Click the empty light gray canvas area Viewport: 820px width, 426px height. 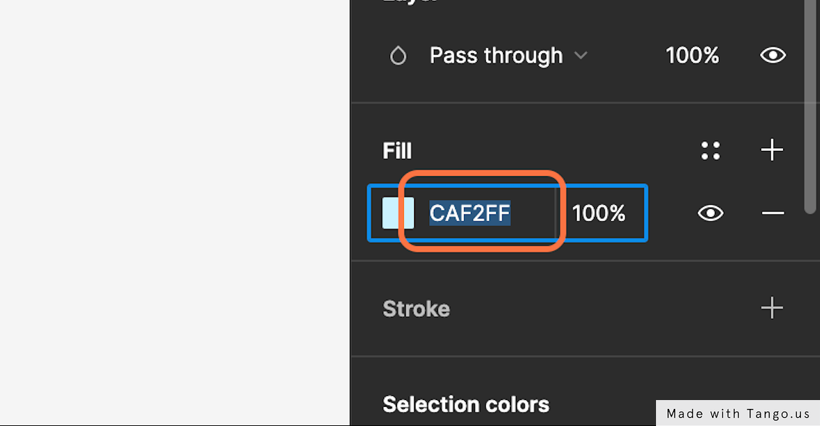[x=174, y=212]
